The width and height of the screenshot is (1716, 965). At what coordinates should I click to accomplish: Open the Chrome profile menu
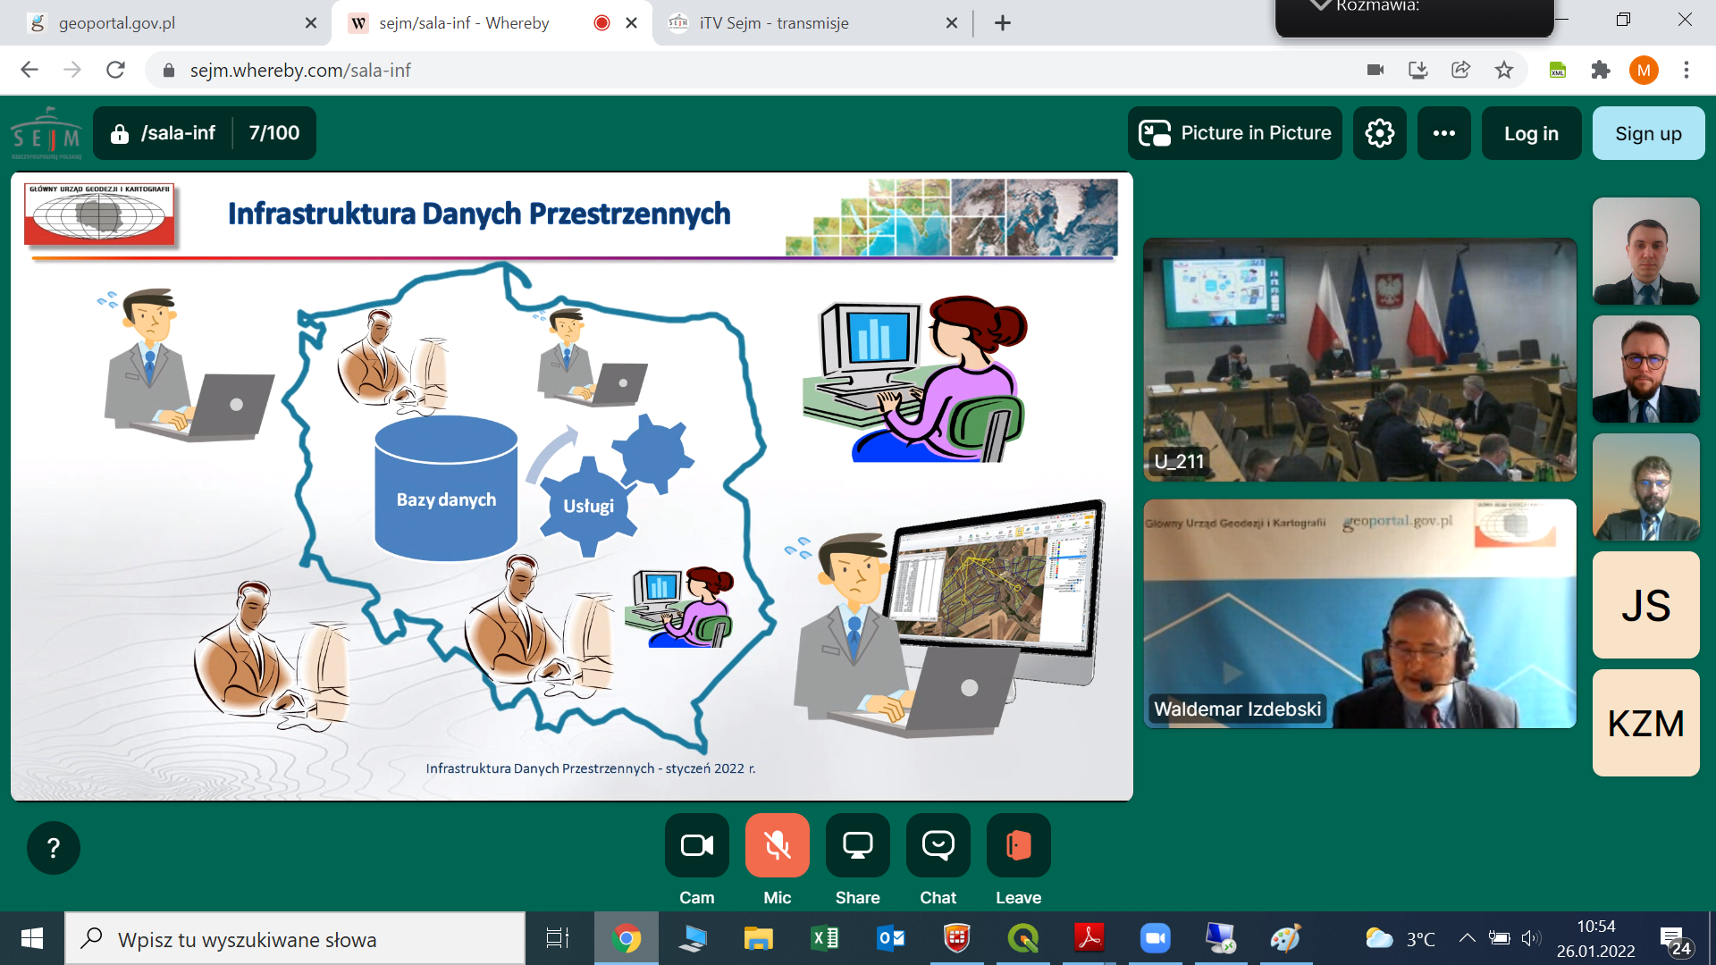coord(1645,70)
